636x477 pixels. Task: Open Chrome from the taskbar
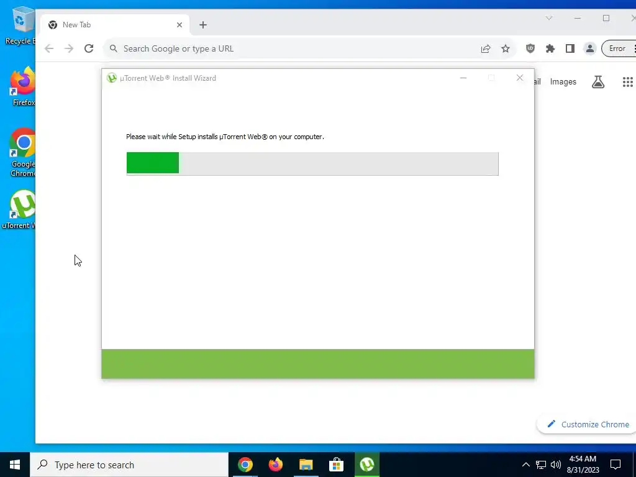[x=245, y=465]
